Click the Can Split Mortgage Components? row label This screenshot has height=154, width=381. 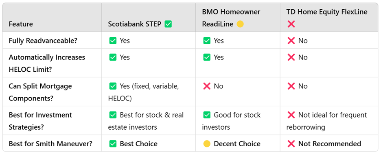point(40,92)
